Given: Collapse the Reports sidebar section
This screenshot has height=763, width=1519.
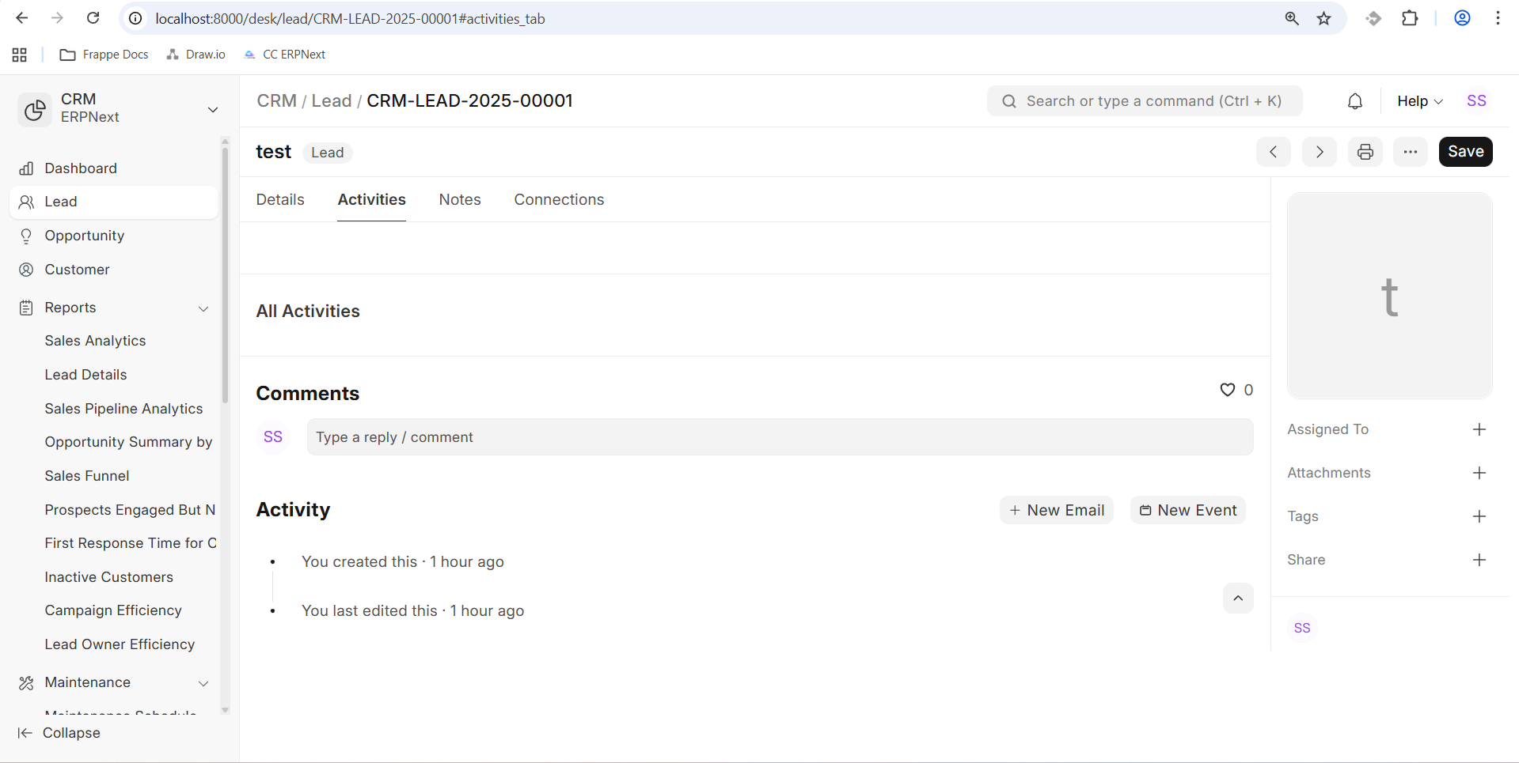Looking at the screenshot, I should pyautogui.click(x=203, y=308).
